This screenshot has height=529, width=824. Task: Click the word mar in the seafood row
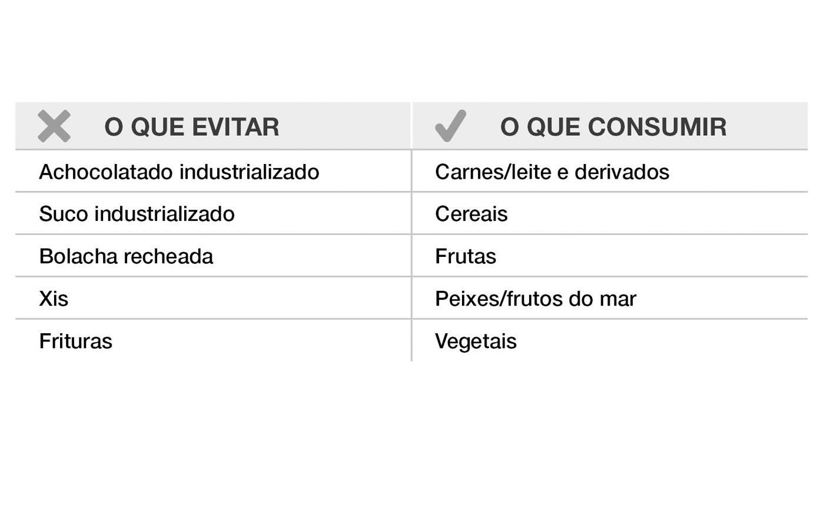tap(618, 299)
